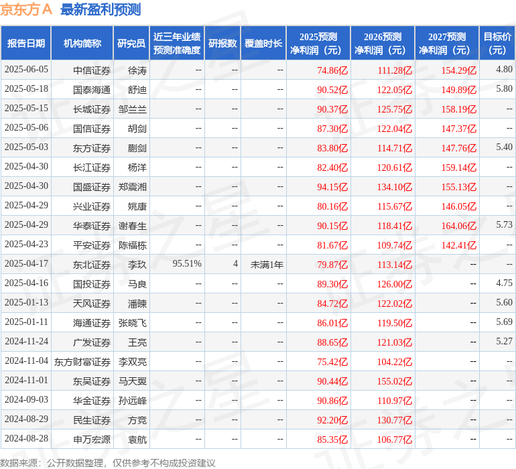
Task: Click the 报告日期 column header
Action: 25,43
